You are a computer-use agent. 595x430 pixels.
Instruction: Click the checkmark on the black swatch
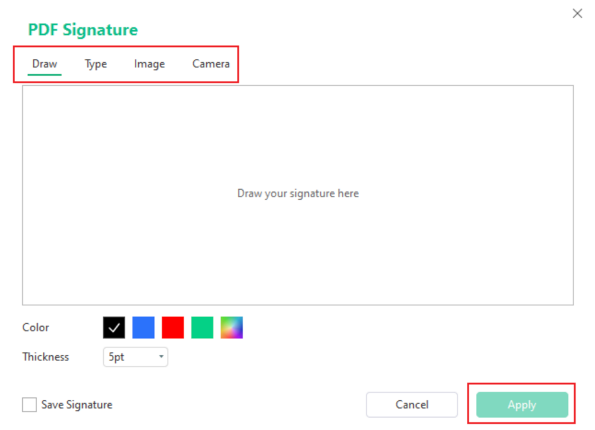(114, 327)
